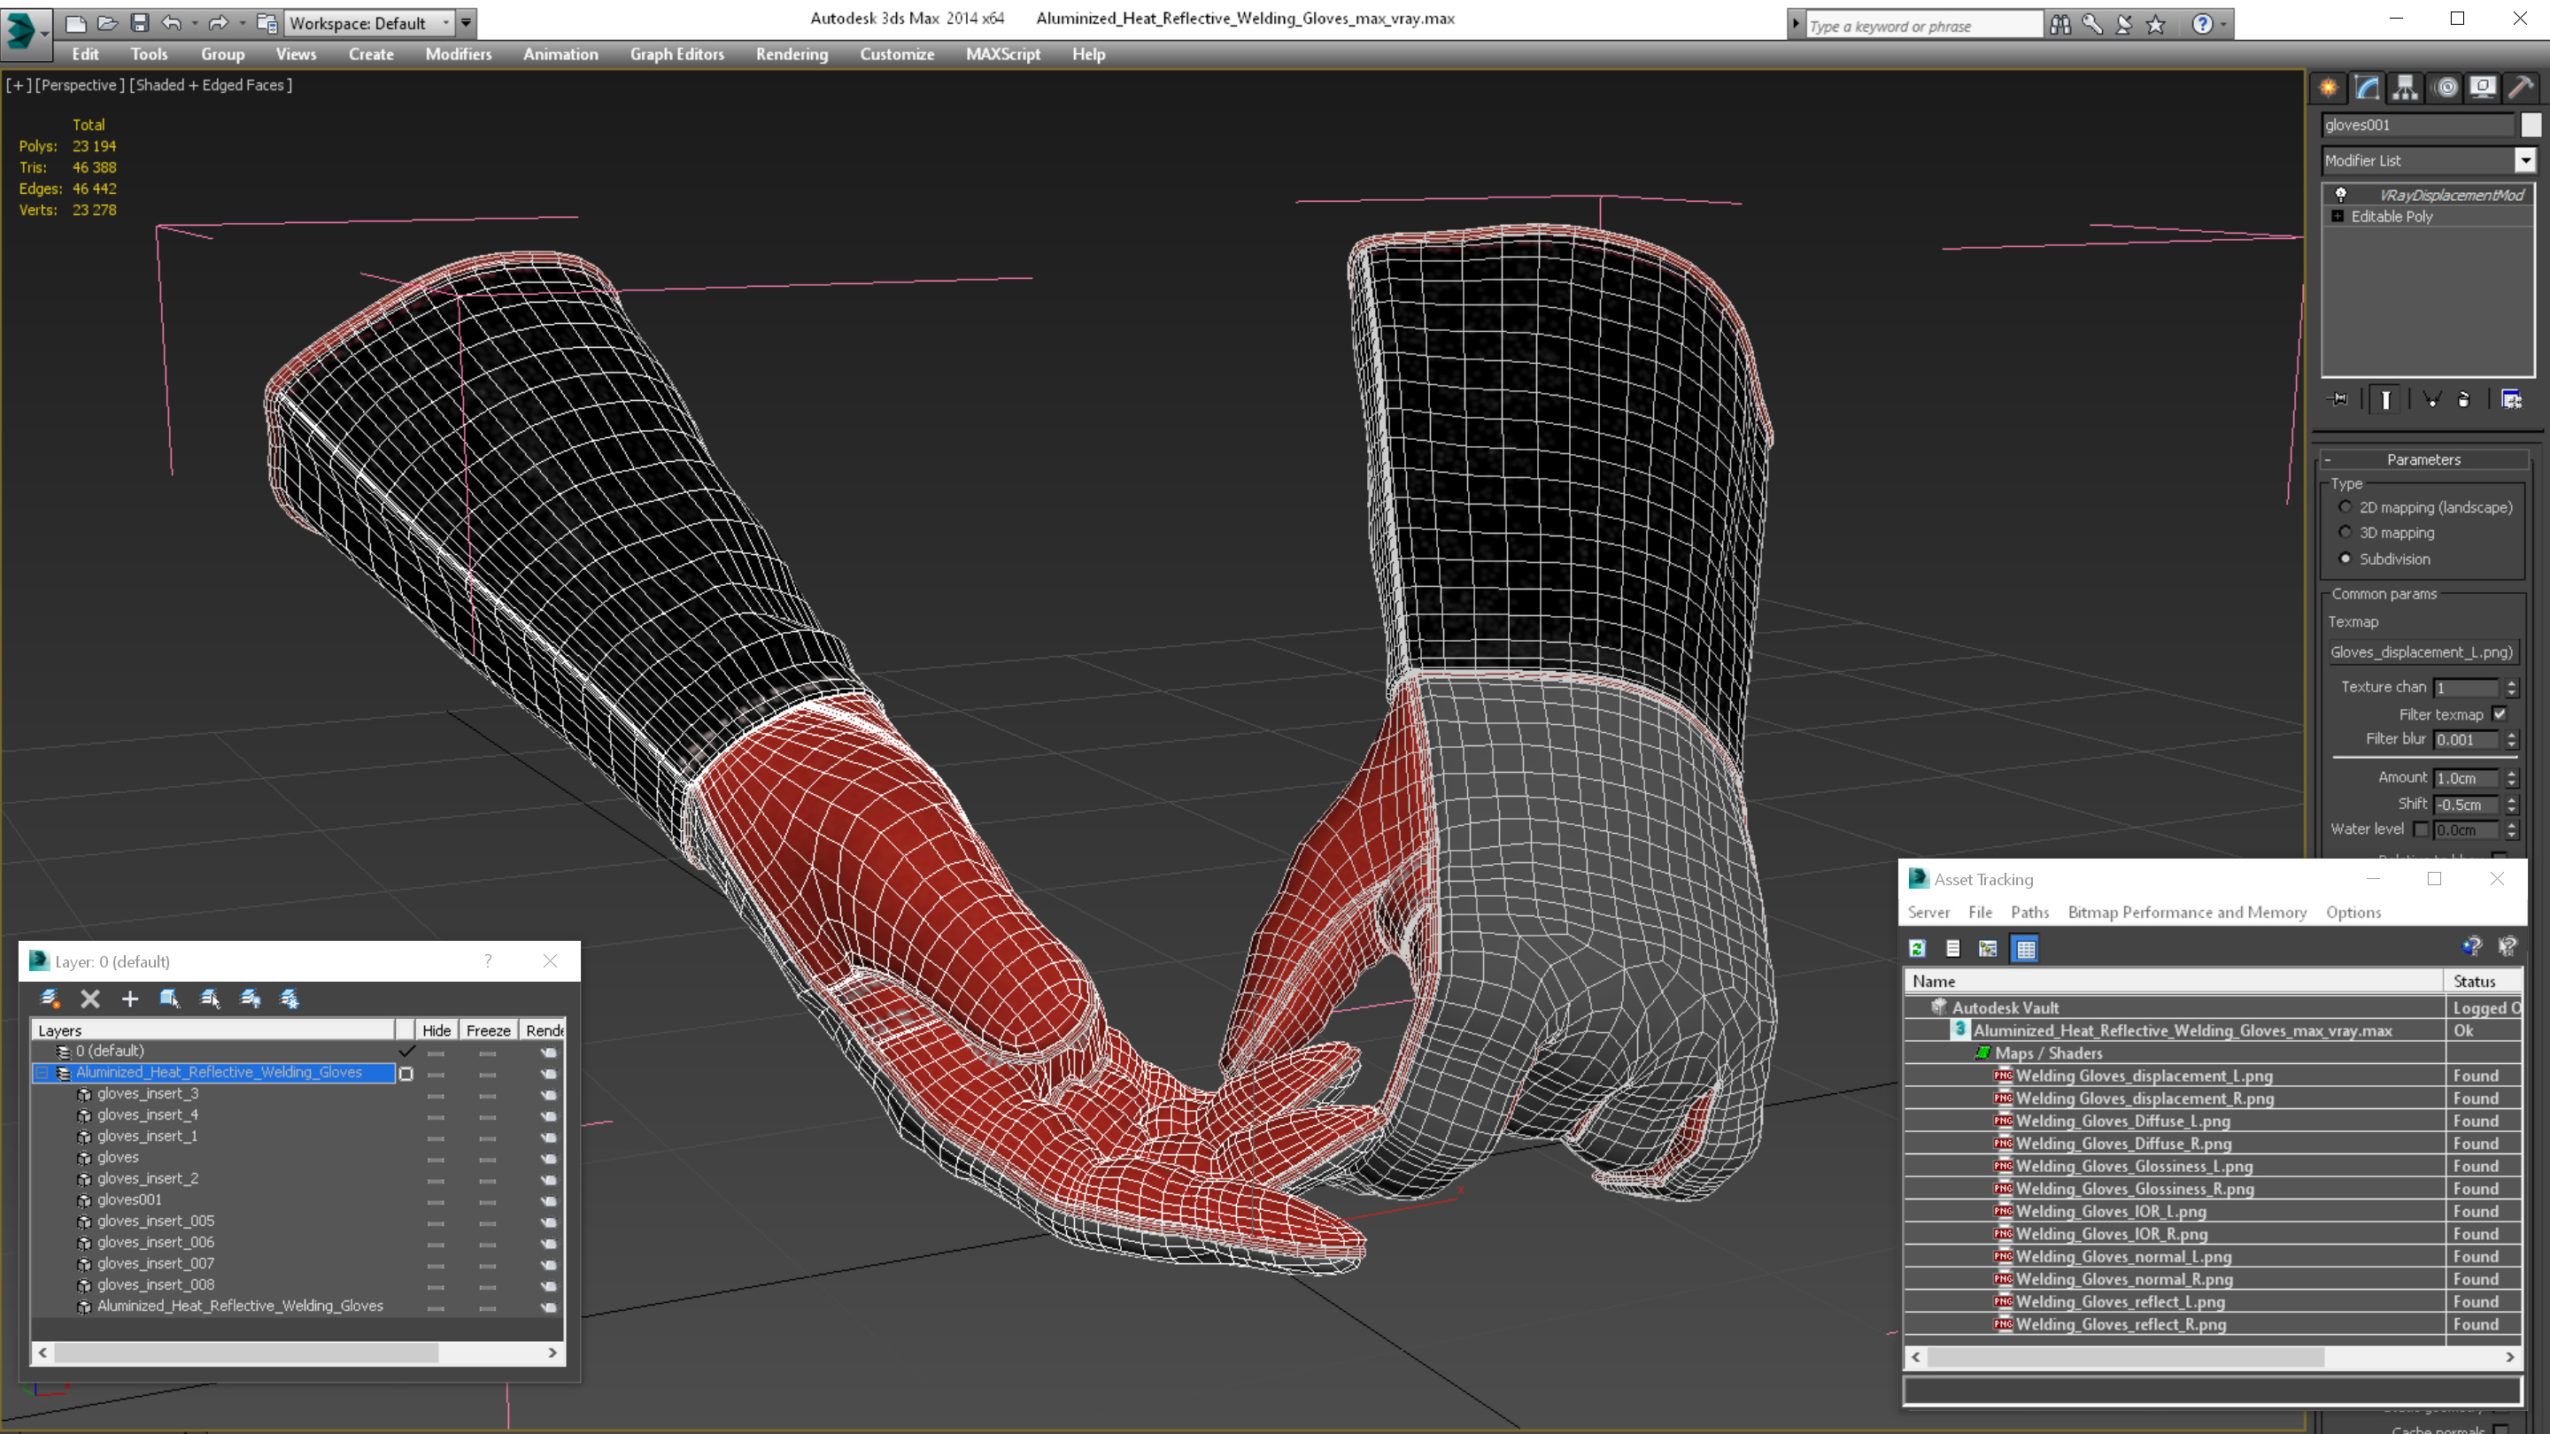
Task: Toggle render icon for gloves001 row
Action: click(548, 1200)
